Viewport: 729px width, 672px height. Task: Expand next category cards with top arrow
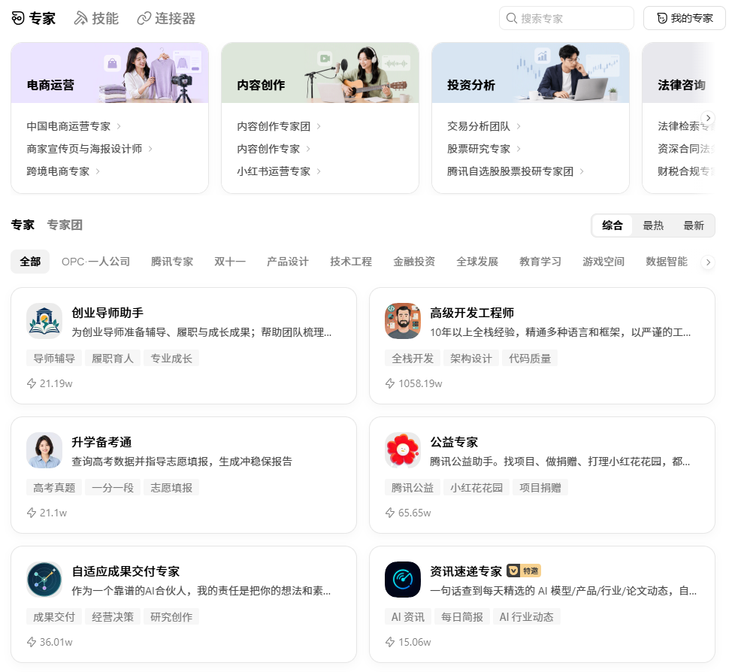tap(708, 118)
